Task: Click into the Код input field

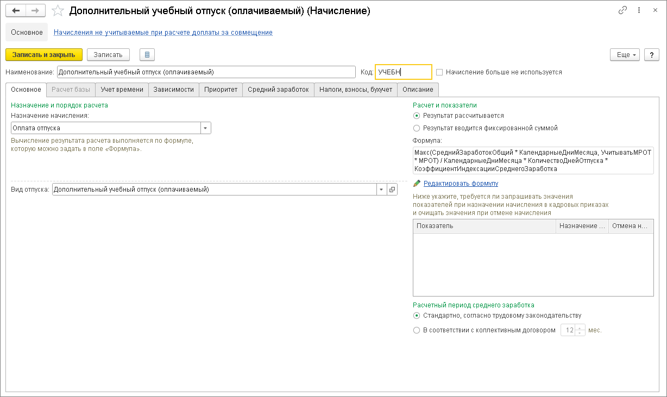Action: coord(403,72)
